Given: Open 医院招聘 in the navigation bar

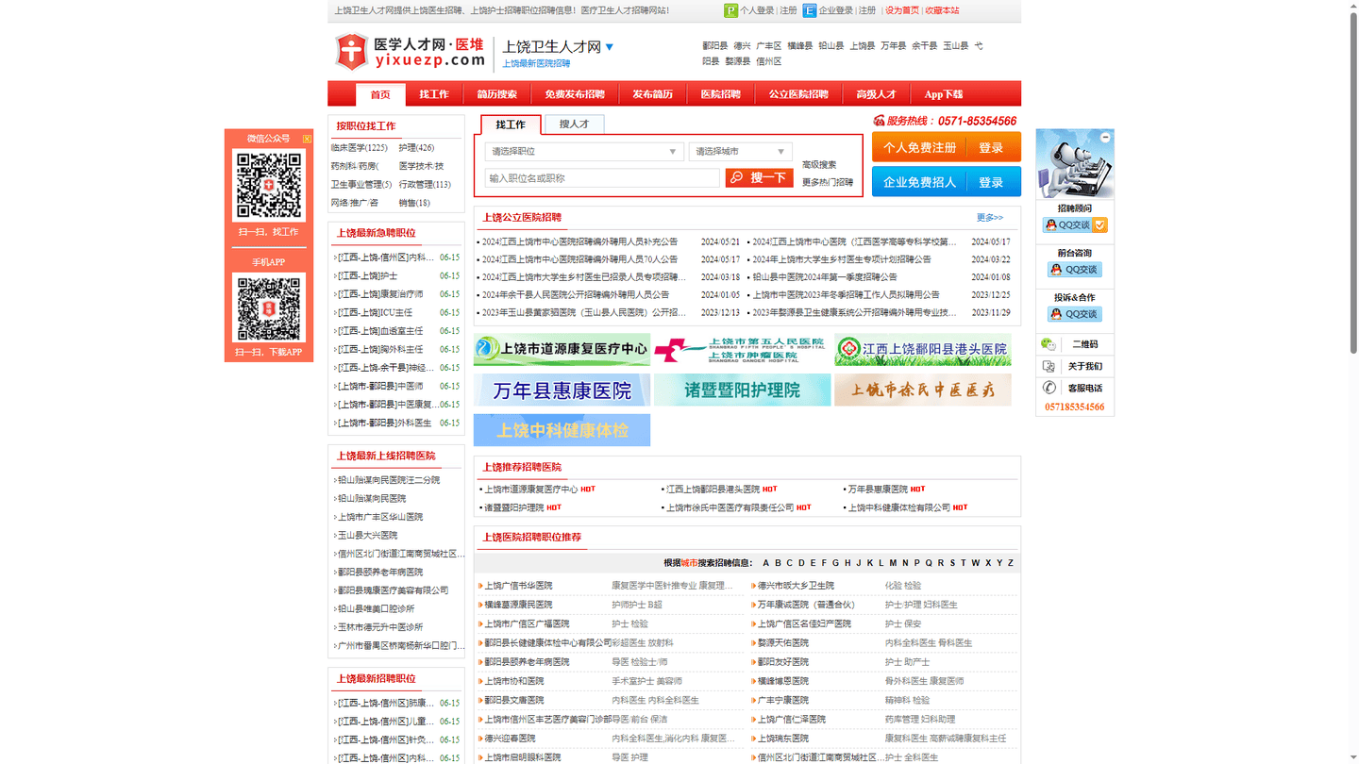Looking at the screenshot, I should 721,94.
